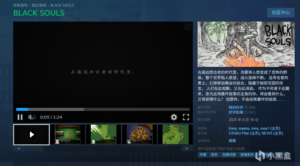Open the developer's 主页 link
This screenshot has height=166, width=300.
coord(275,129)
